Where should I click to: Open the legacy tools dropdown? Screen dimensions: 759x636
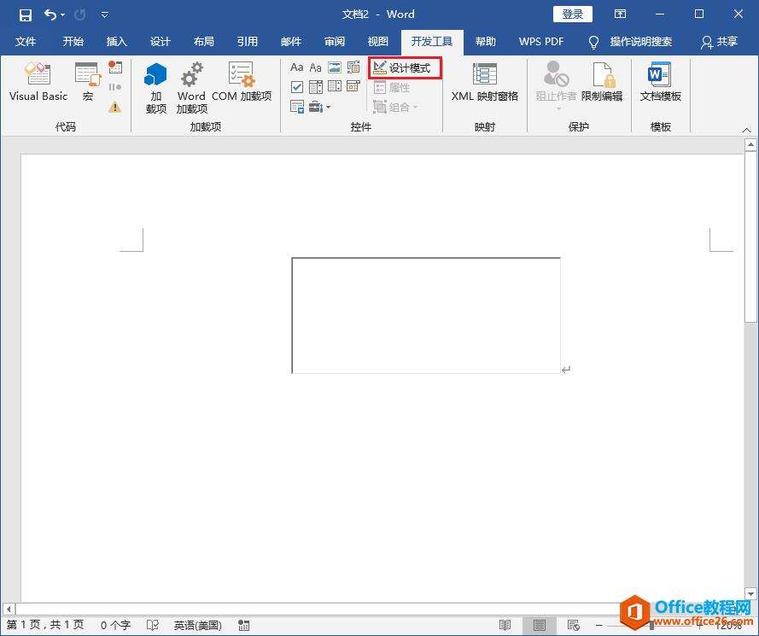[x=319, y=107]
